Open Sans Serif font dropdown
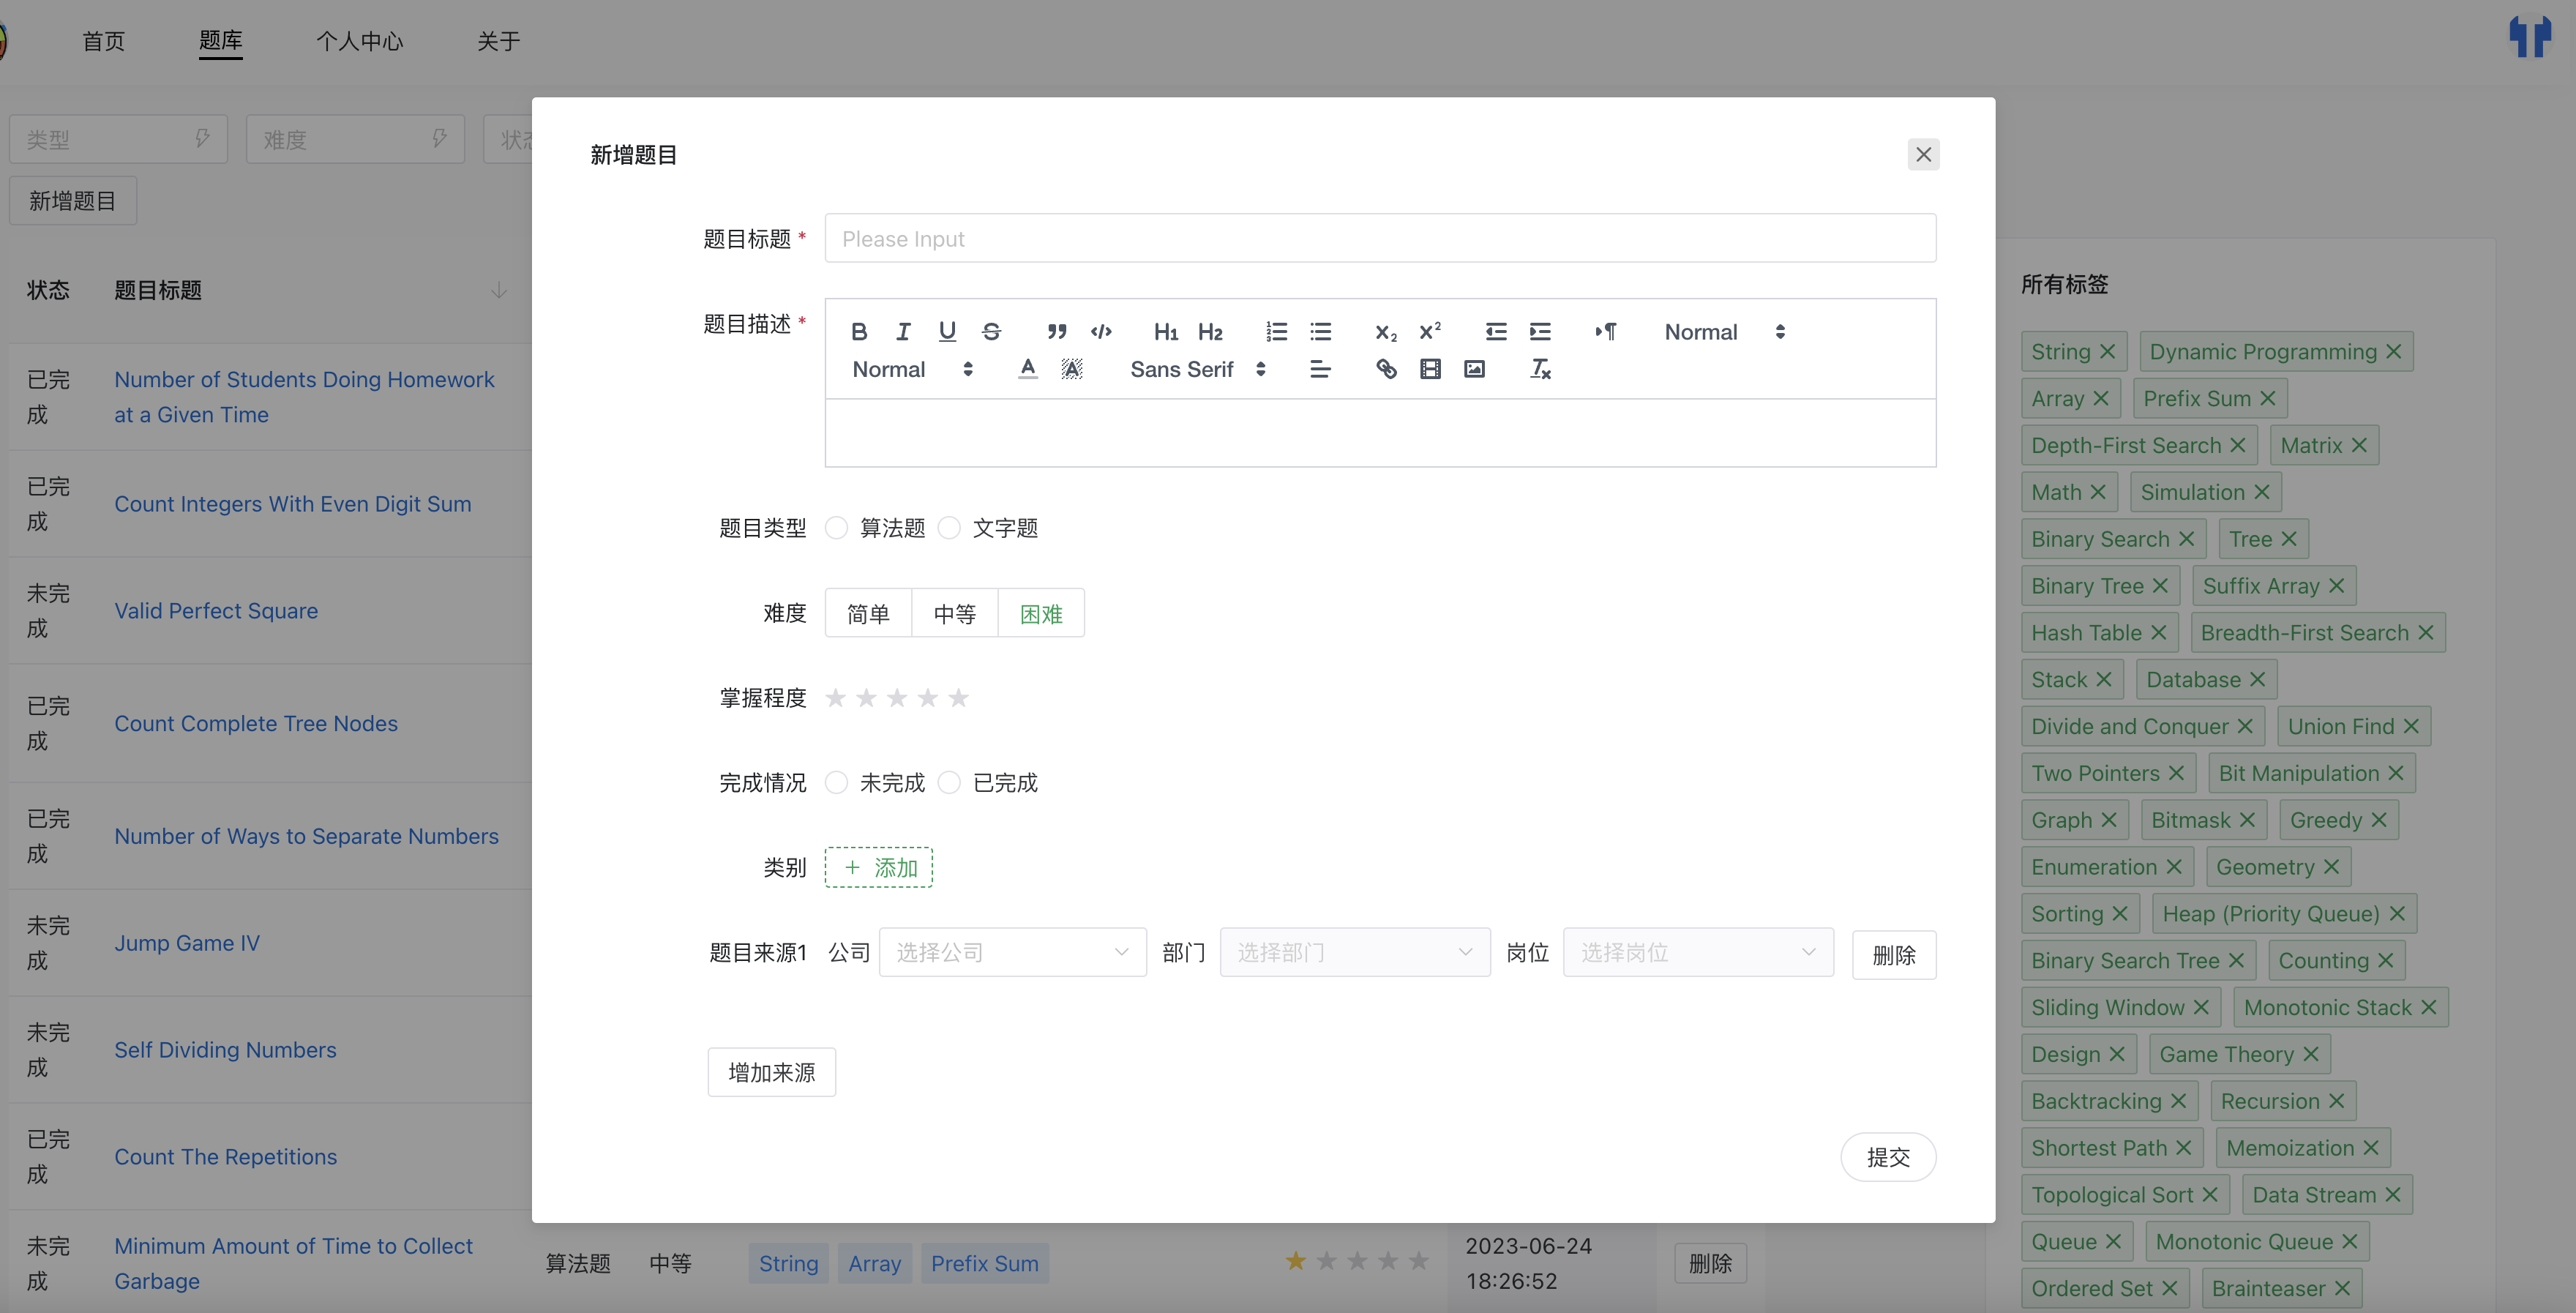This screenshot has height=1313, width=2576. point(1197,369)
